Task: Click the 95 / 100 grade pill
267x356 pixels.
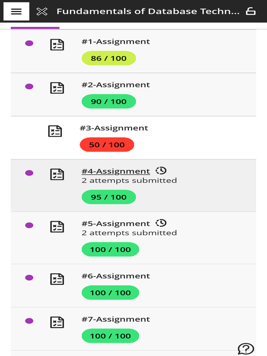Action: click(x=108, y=197)
